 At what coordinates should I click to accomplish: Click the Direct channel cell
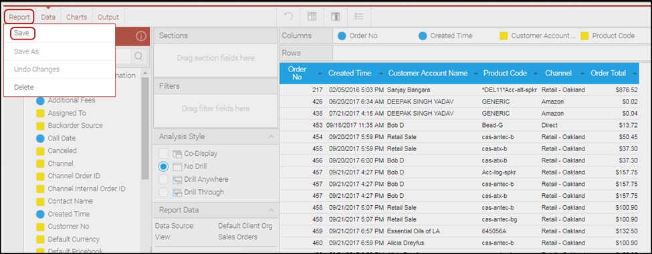pyautogui.click(x=549, y=125)
